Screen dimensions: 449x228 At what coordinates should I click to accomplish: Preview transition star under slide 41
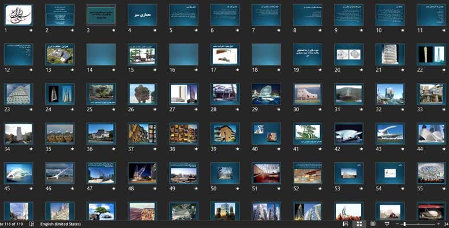[320, 149]
